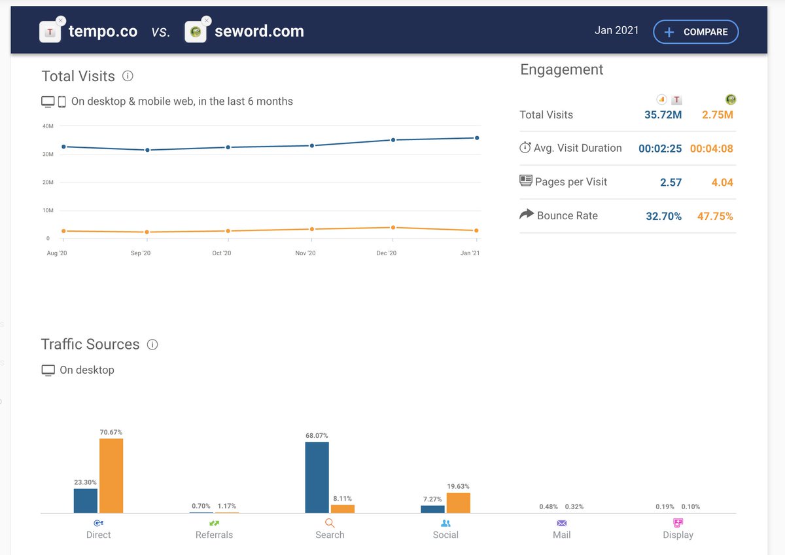Click the orange Search 8.11% bar
Image resolution: width=785 pixels, height=555 pixels.
tap(343, 509)
